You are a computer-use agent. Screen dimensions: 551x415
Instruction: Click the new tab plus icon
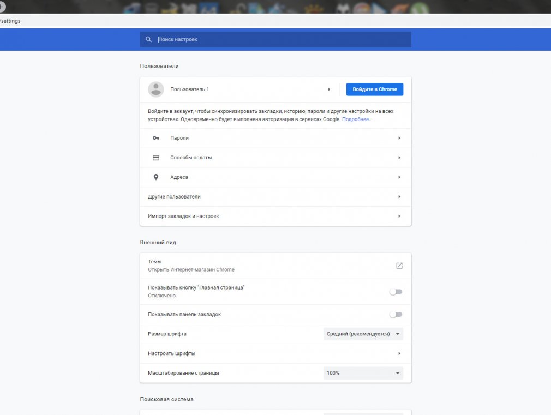click(x=2, y=7)
